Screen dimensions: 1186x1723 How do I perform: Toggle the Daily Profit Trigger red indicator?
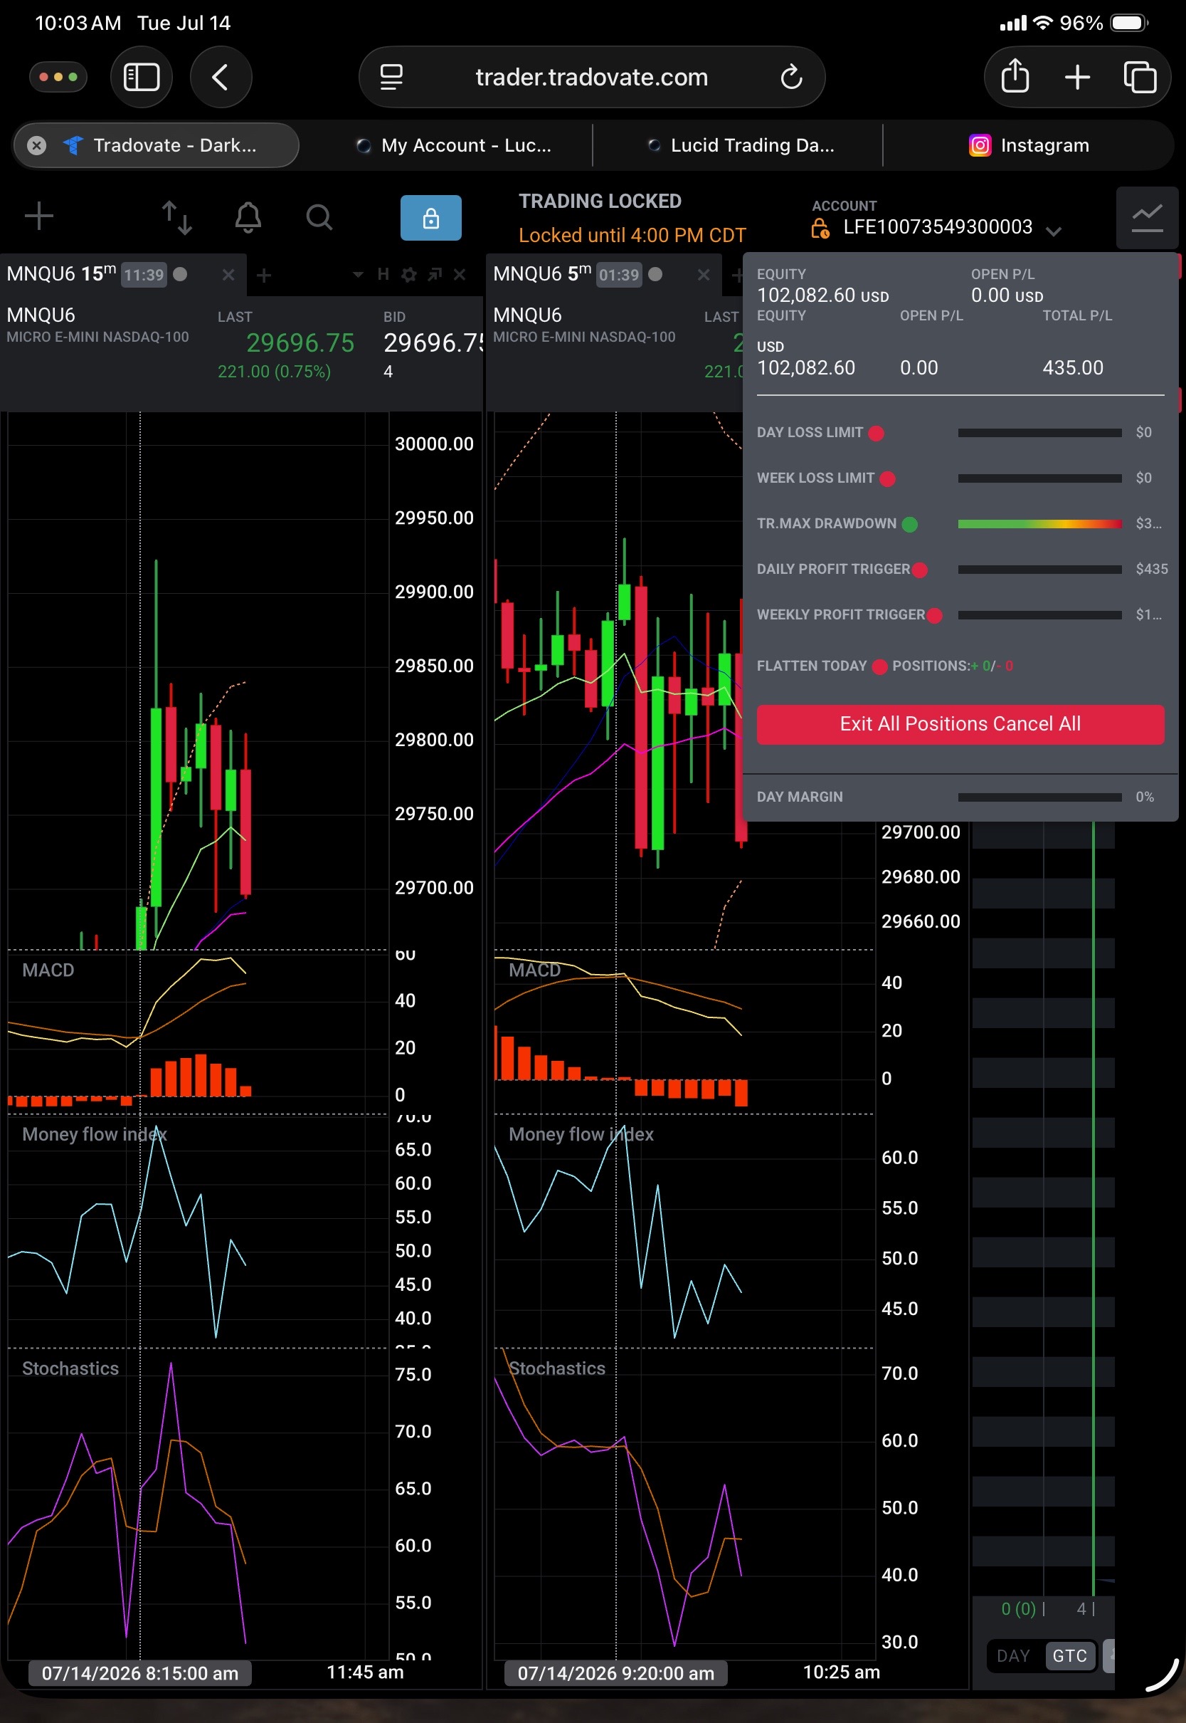(920, 570)
